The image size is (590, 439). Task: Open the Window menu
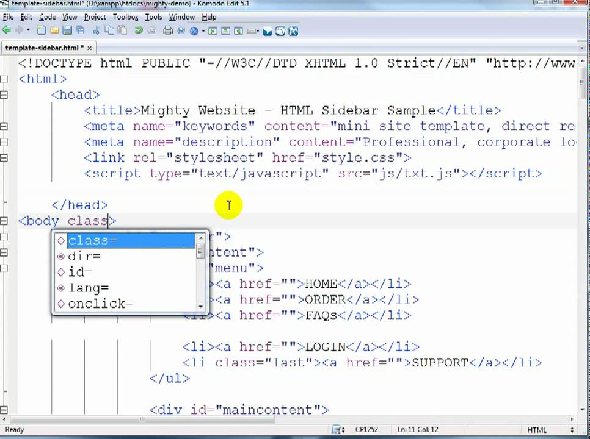tap(182, 17)
